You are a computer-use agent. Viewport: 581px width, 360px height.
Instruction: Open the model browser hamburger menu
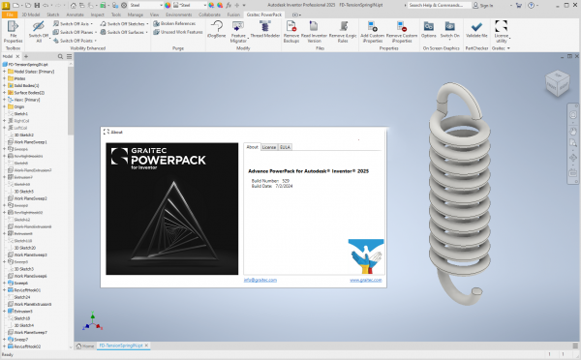pos(70,56)
